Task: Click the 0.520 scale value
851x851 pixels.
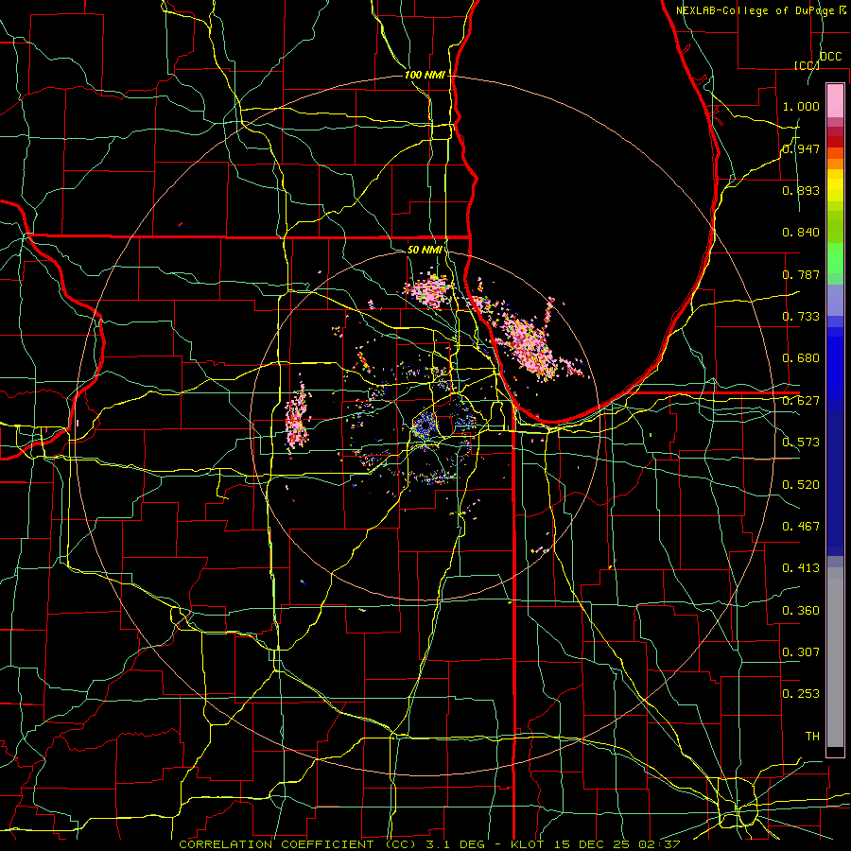Action: tap(801, 485)
